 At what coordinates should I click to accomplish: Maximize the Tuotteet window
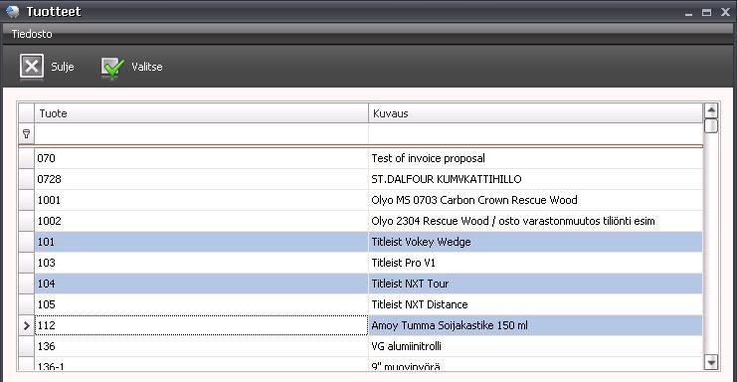click(706, 13)
